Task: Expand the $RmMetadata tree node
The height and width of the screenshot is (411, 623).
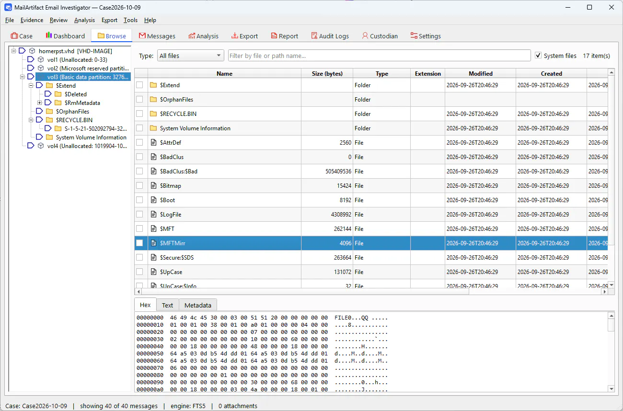Action: tap(40, 103)
